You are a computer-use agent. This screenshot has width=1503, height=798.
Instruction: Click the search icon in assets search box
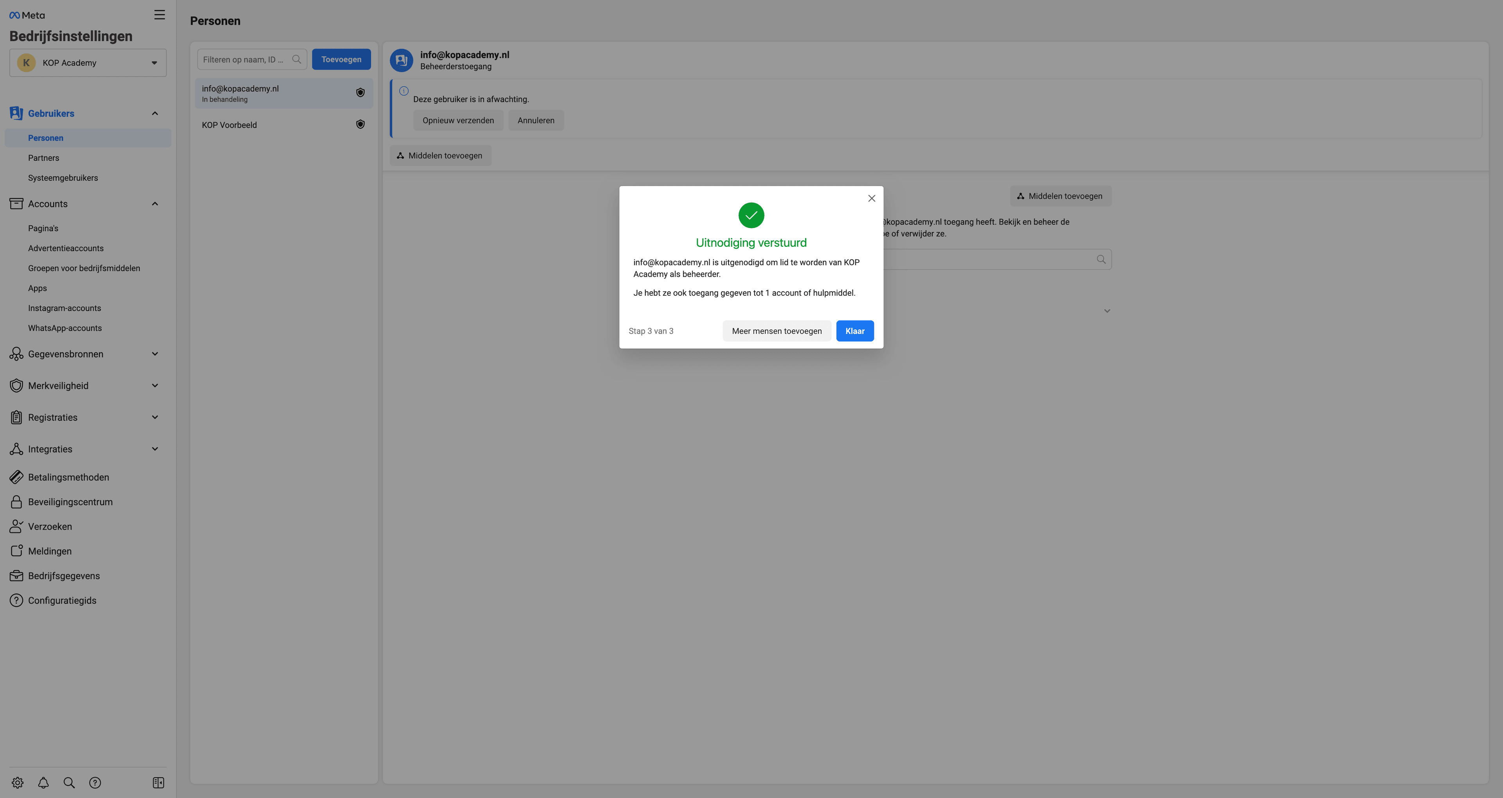[1101, 260]
